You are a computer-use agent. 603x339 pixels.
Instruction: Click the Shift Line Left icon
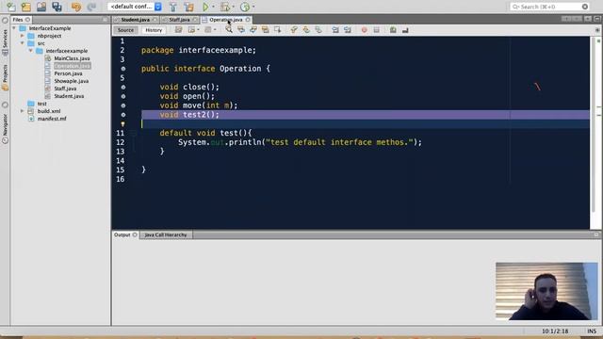coord(335,29)
